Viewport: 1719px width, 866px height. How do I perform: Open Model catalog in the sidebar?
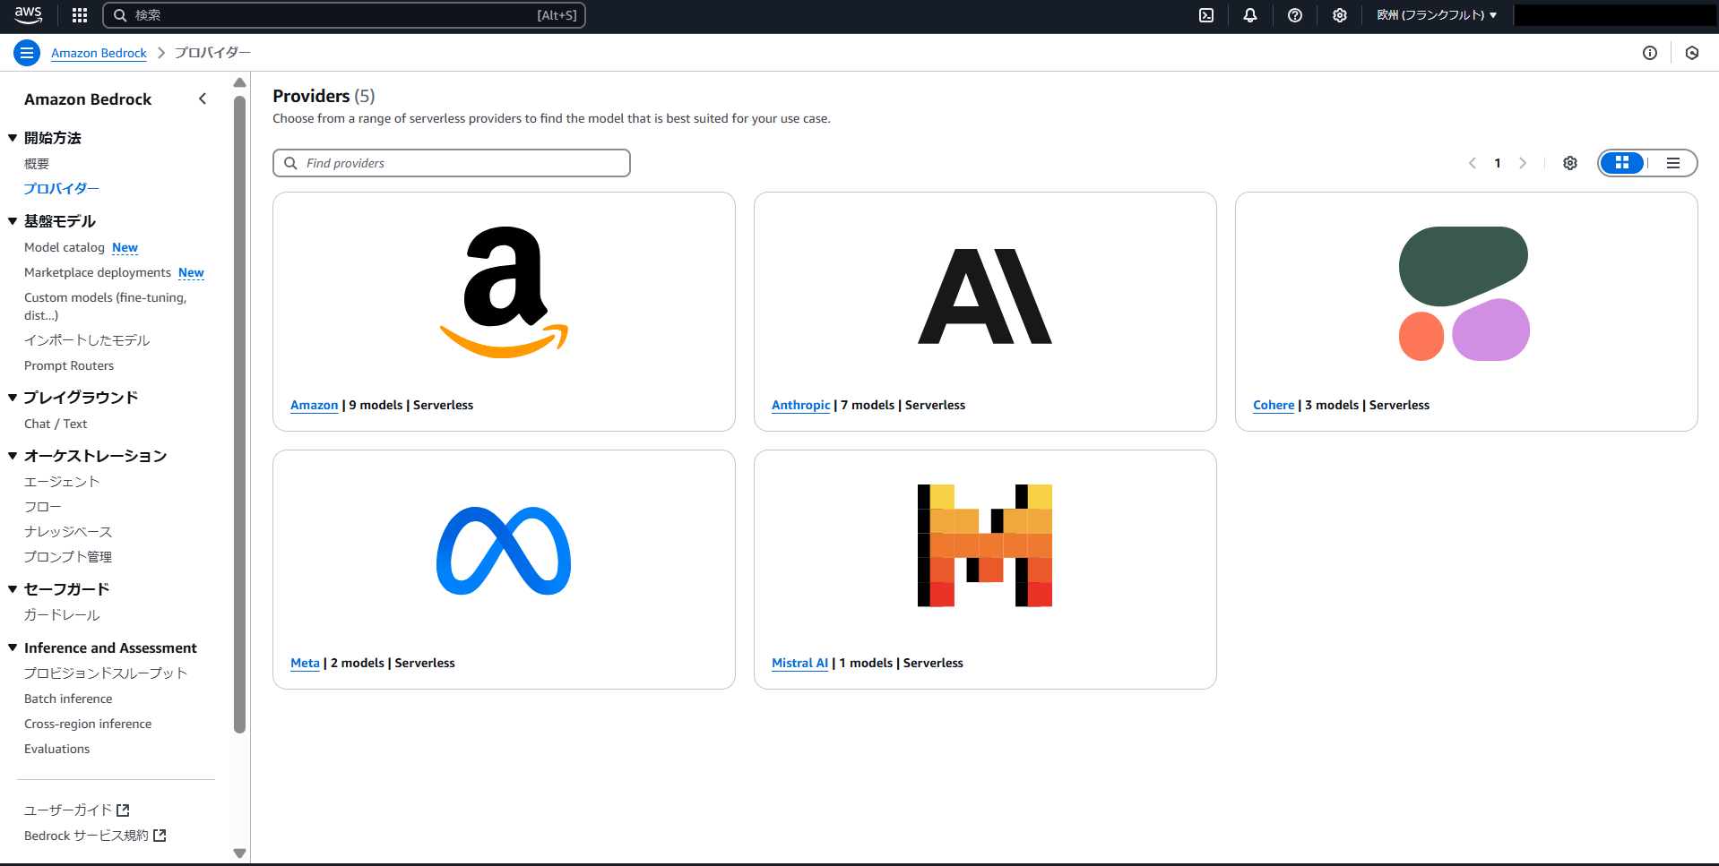click(x=65, y=247)
